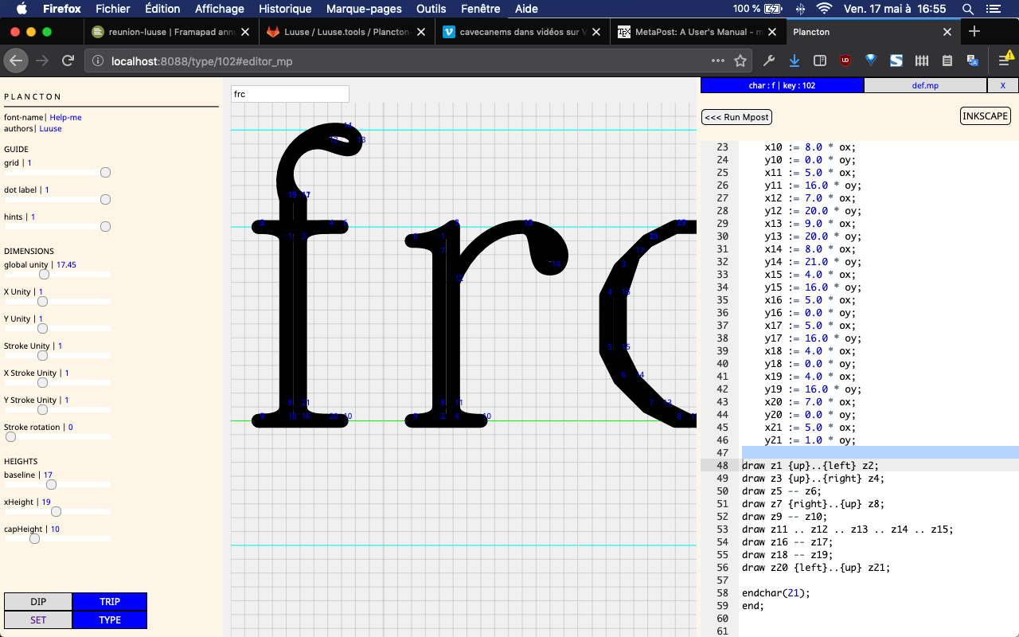This screenshot has height=637, width=1019.
Task: Open a new browser tab with plus icon
Action: (x=974, y=32)
